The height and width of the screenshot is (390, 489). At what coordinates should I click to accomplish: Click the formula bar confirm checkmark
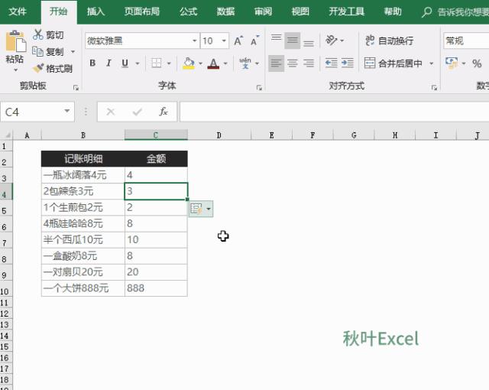coord(137,112)
